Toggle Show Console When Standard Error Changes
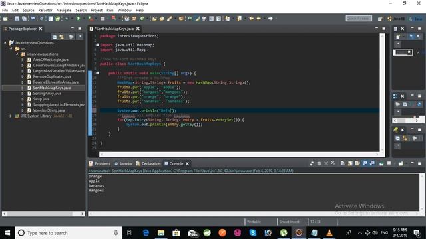426x239 pixels. [372, 163]
